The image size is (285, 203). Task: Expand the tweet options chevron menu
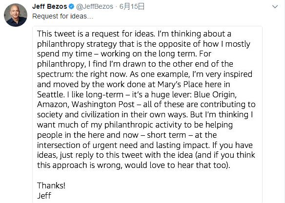[x=275, y=7]
